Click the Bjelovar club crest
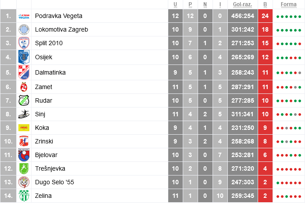This screenshot has width=305, height=204. tap(24, 155)
